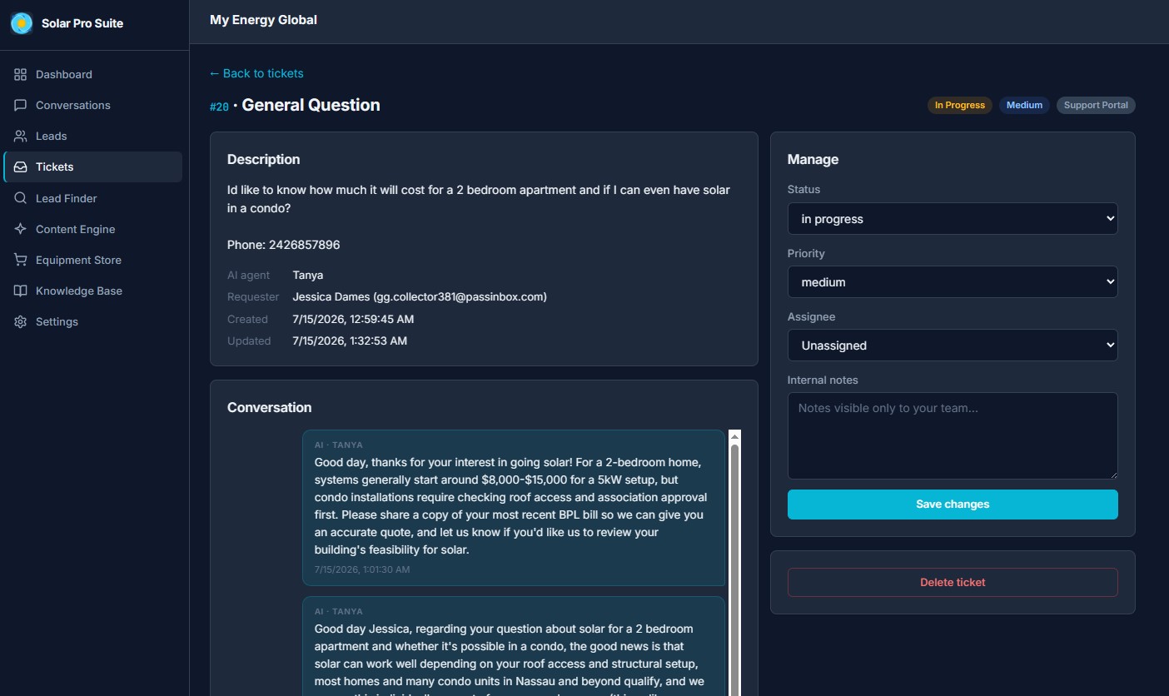Click the message timestamp 1:01:30 AM

[x=362, y=569]
